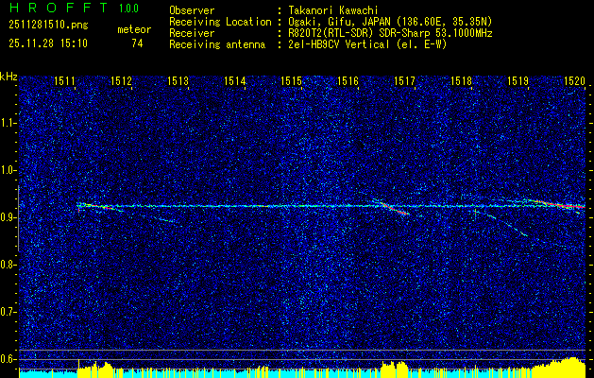594x378 pixels.
Task: Click the 1515 time marker
Action: click(x=291, y=80)
